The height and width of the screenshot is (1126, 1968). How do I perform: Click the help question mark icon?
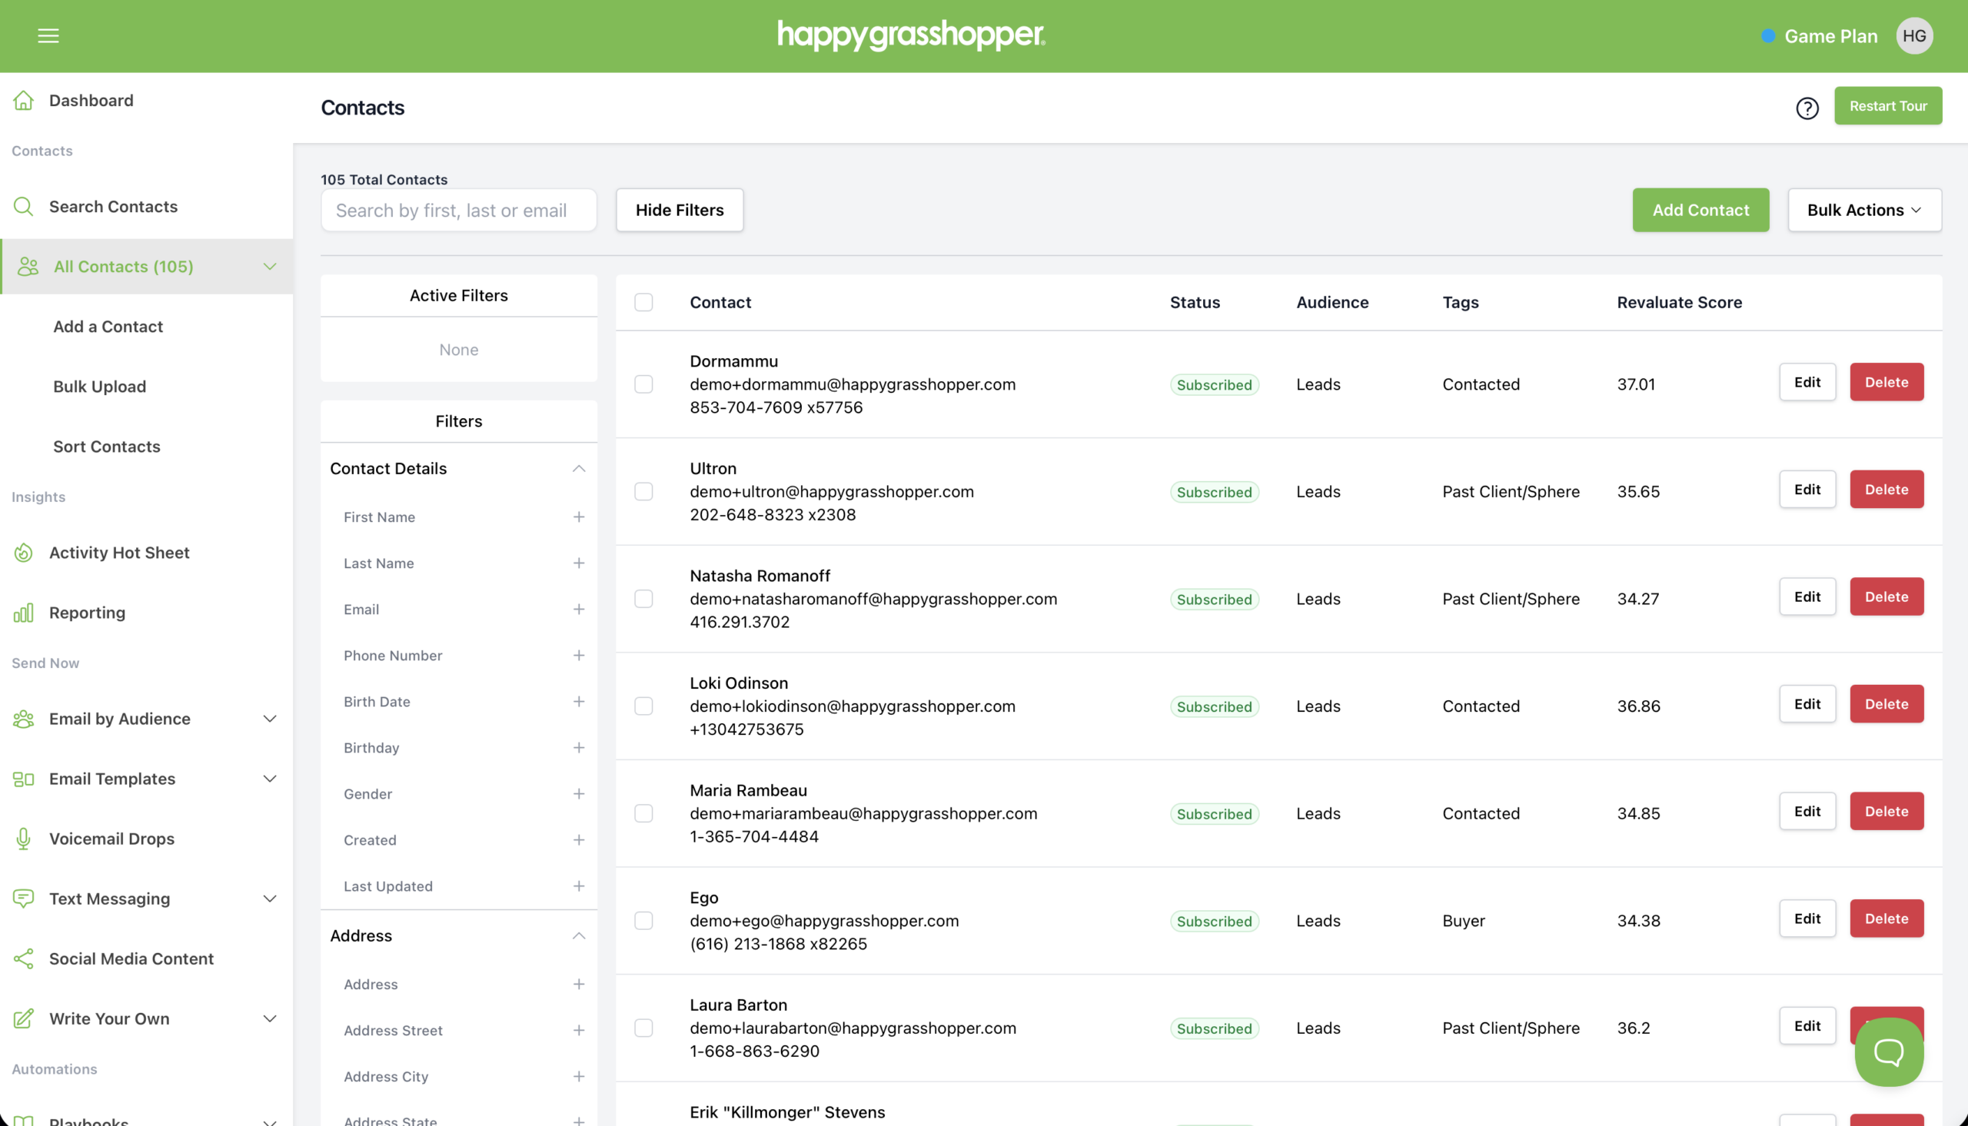click(1807, 108)
